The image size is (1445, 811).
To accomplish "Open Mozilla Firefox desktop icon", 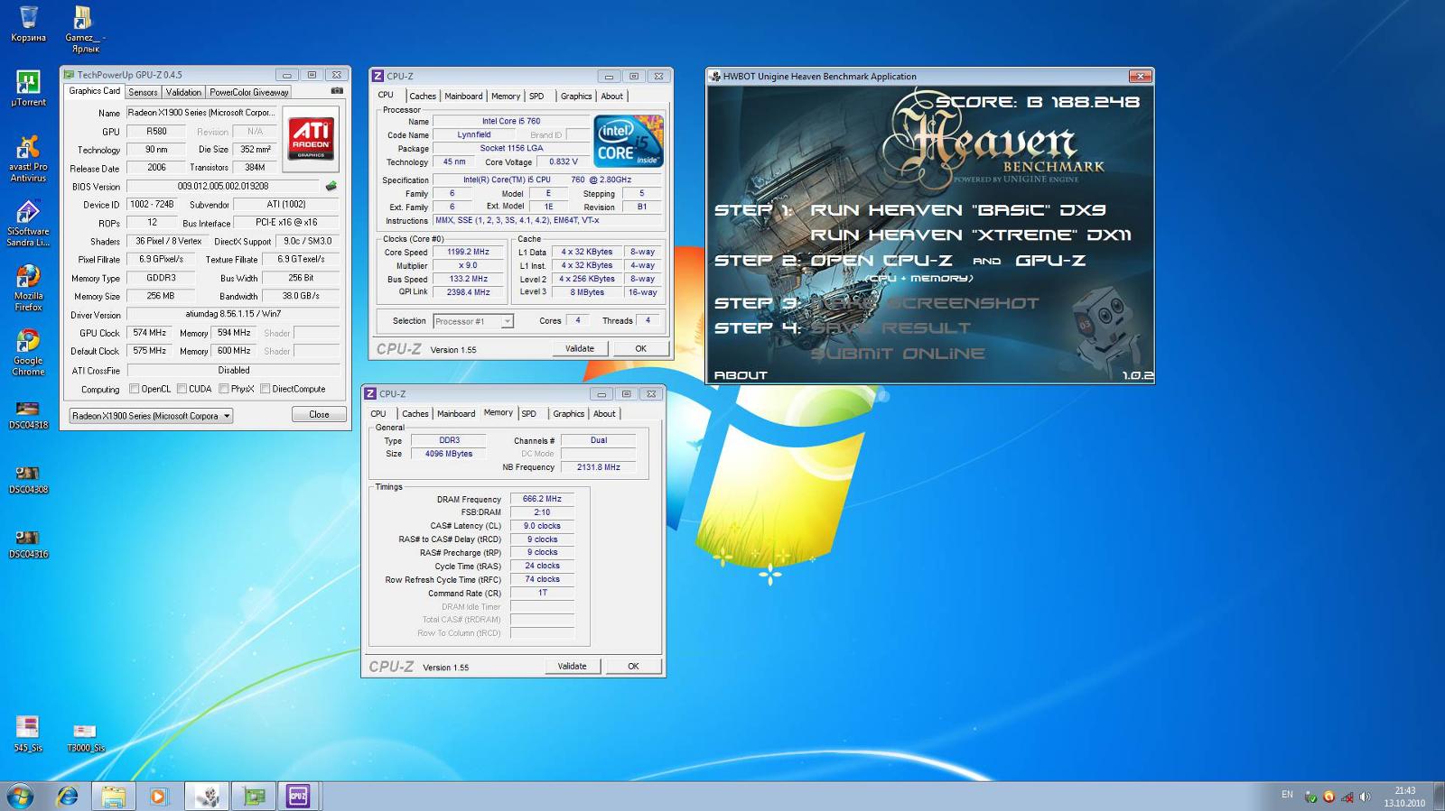I will coord(28,288).
